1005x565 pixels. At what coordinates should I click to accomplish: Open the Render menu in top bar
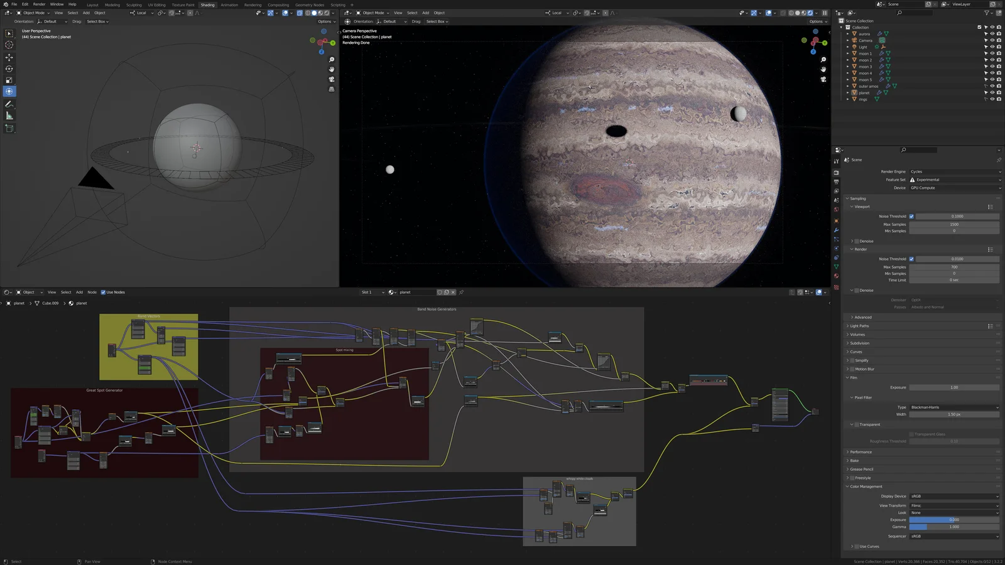tap(39, 4)
